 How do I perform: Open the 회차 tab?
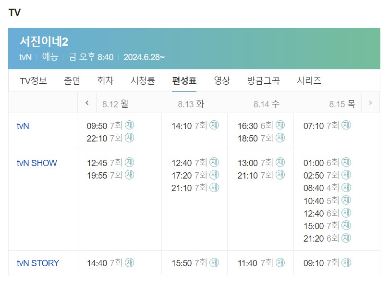(105, 80)
